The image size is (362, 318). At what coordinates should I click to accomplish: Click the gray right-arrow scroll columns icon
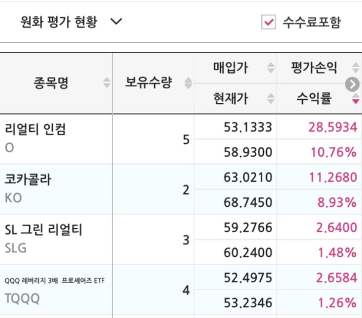click(352, 84)
